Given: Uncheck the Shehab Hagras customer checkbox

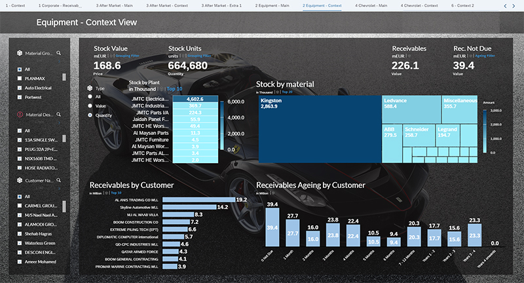Looking at the screenshot, I should [20, 234].
